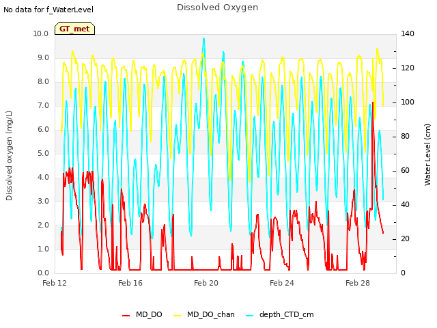
Task: Click the 'No data for f_WaterLevel' message
Action: click(48, 10)
